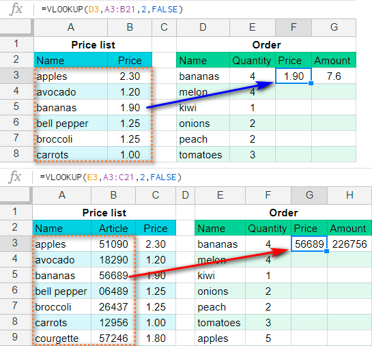This screenshot has height=346, width=372.
Task: Click the article number 57246 for courgette
Action: (x=113, y=338)
